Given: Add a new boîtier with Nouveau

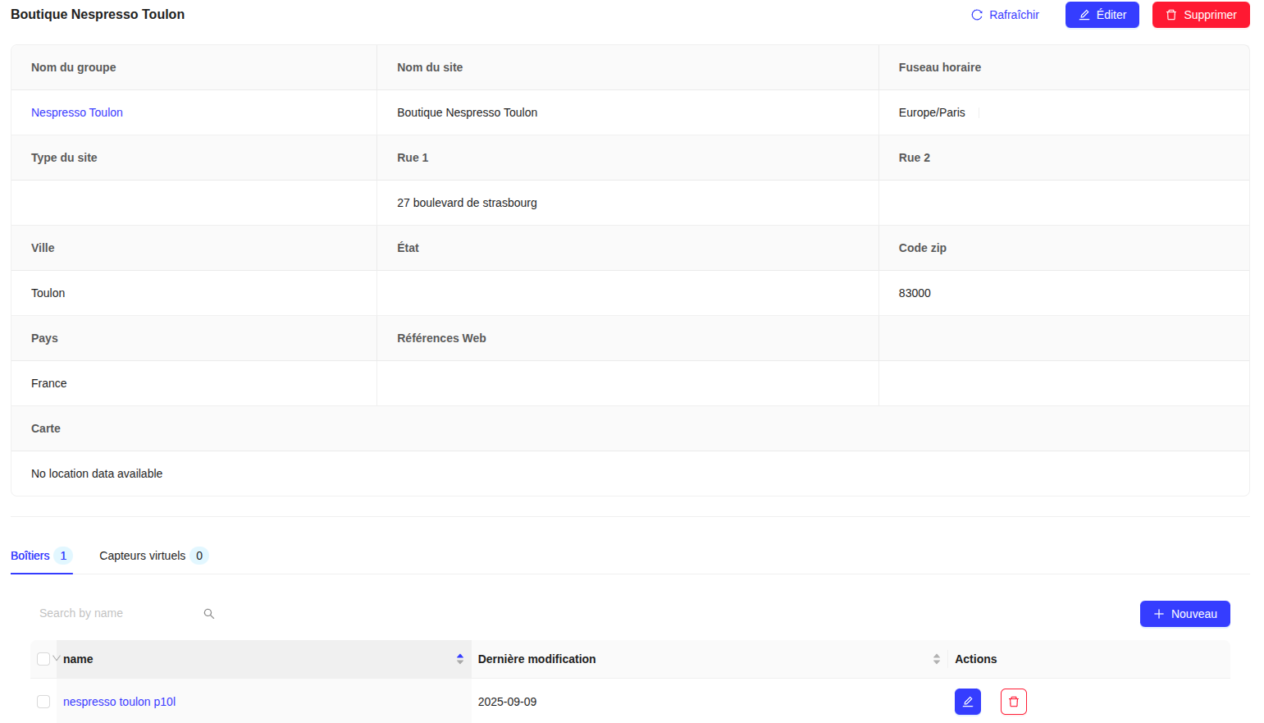Looking at the screenshot, I should click(x=1184, y=614).
